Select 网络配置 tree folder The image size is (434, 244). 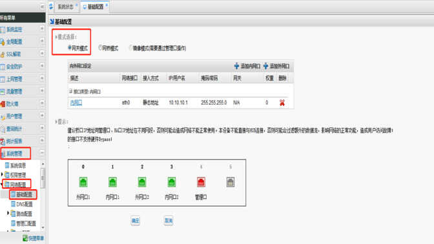pyautogui.click(x=18, y=185)
